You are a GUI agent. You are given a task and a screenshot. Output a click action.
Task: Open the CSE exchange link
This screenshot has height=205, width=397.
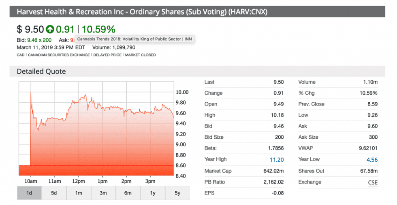[x=372, y=182]
